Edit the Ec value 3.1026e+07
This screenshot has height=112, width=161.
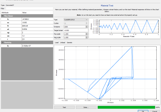pyautogui.click(x=37, y=46)
